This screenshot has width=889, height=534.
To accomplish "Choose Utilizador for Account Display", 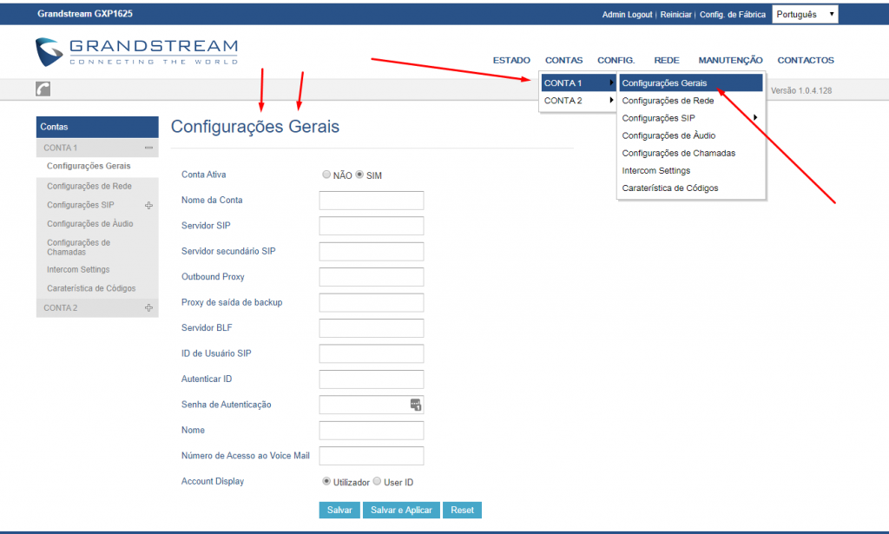I will 326,481.
